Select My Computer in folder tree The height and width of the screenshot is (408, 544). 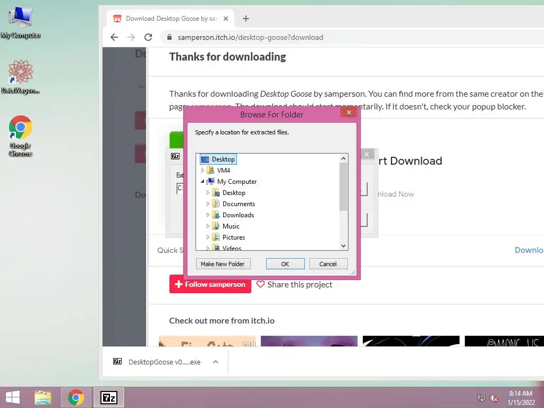[x=236, y=182]
